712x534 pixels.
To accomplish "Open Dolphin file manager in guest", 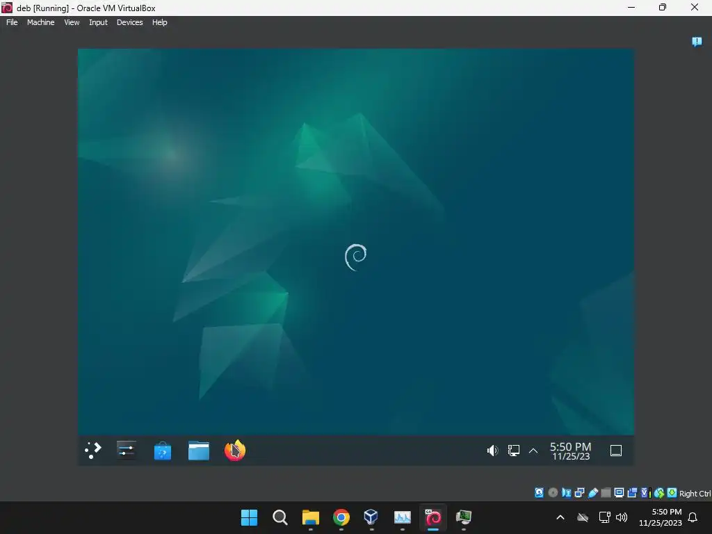I will tap(199, 451).
